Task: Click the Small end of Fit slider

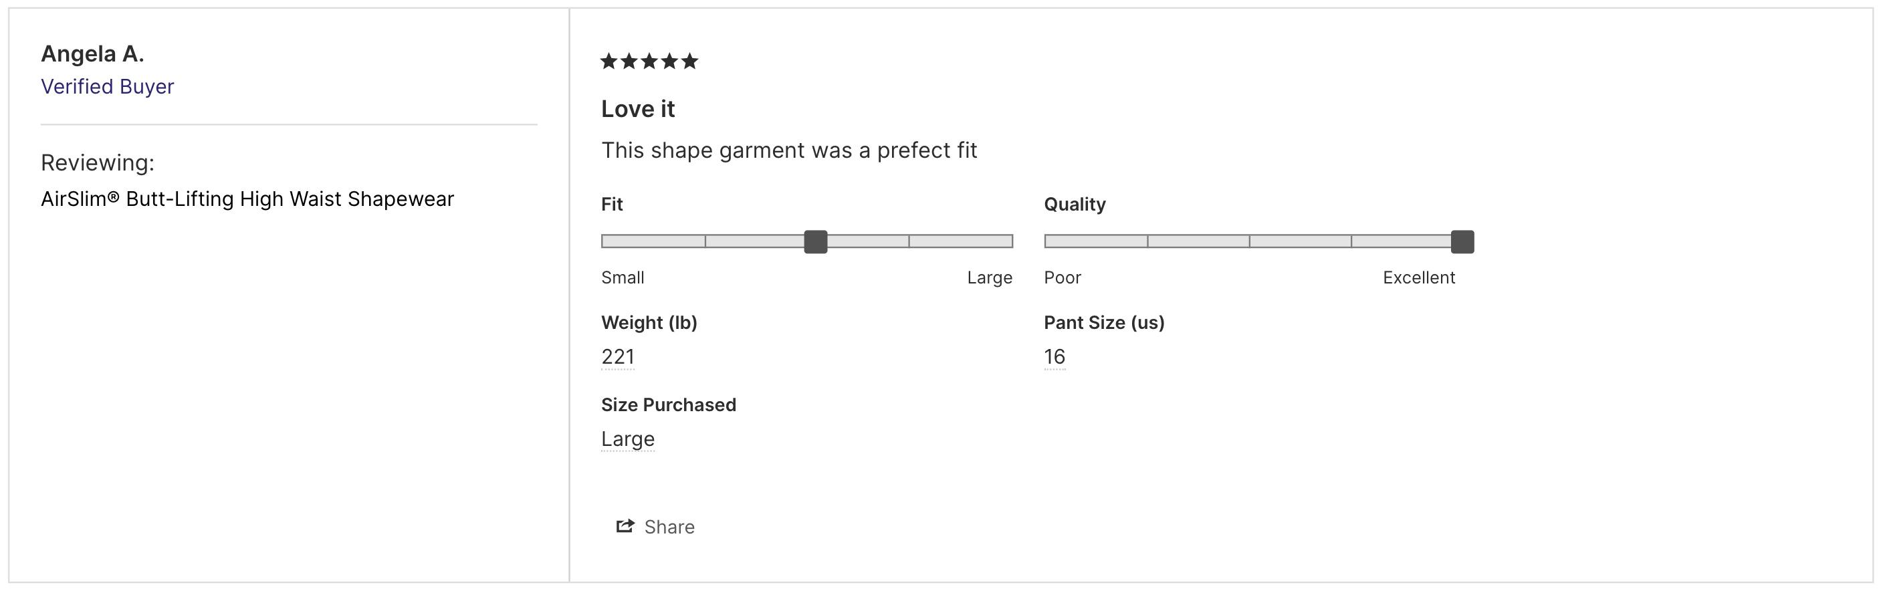Action: click(622, 277)
